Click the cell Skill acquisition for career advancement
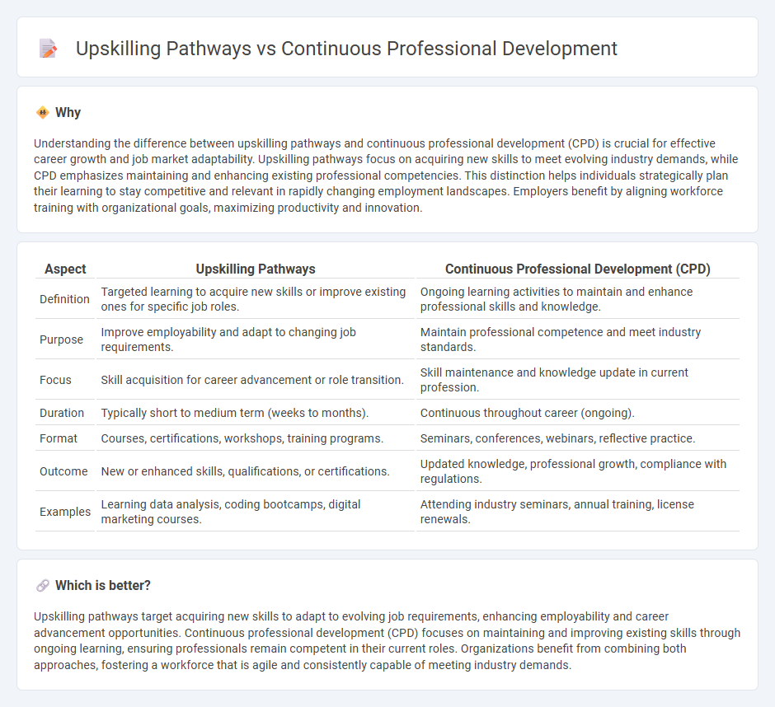This screenshot has height=707, width=775. coord(256,380)
